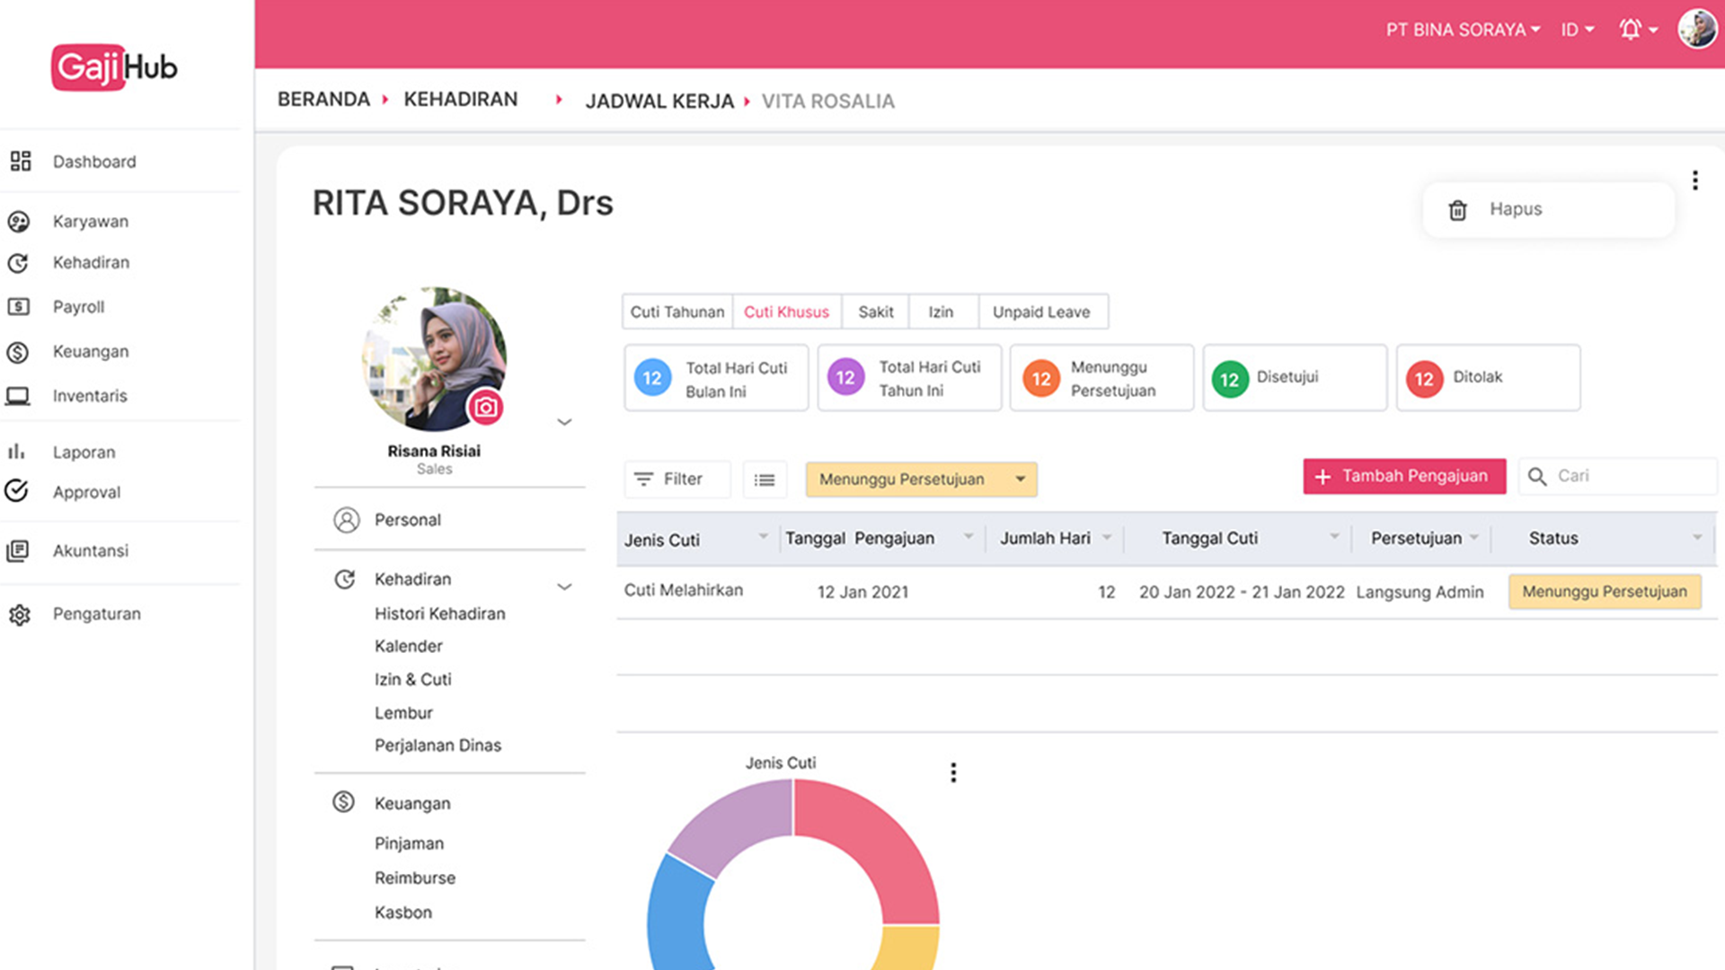Click the camera icon on profile photo
This screenshot has width=1725, height=970.
[485, 408]
